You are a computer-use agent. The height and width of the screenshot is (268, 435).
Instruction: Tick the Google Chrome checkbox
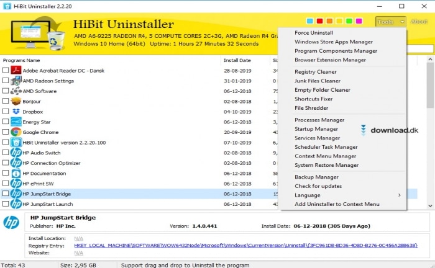(6, 132)
